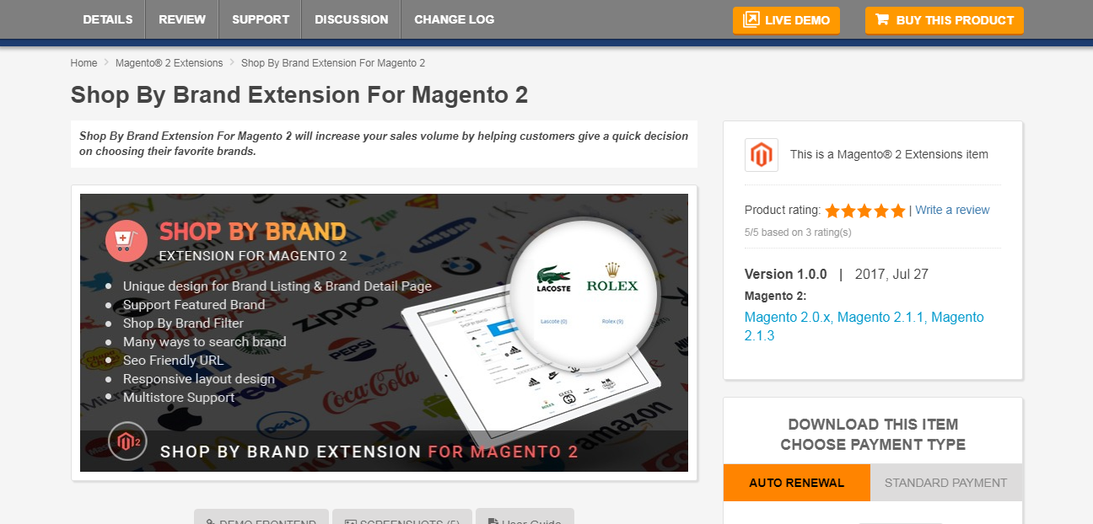Select the Standard Payment tab

[946, 483]
